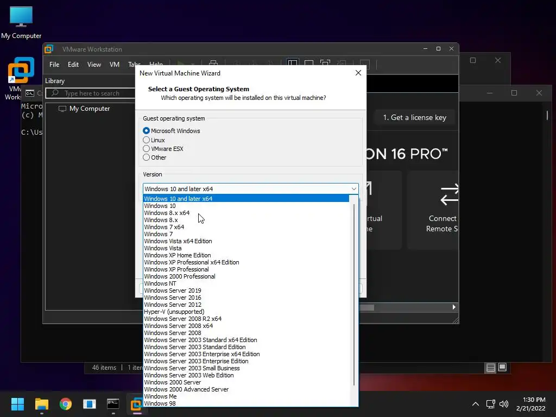Open the network status tray icon

491,404
